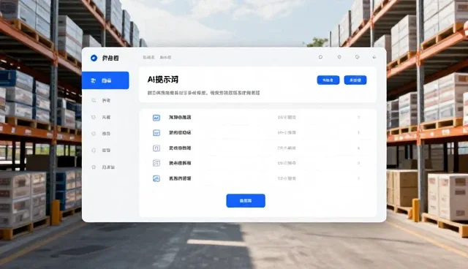Expand the fourth list row using its chevron
The width and height of the screenshot is (468, 269).
(359, 163)
